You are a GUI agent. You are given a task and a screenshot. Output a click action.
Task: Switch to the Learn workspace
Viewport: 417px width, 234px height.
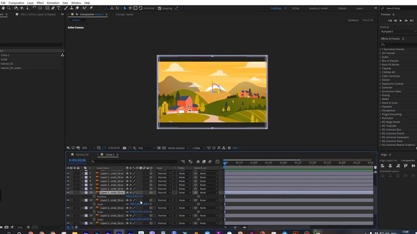tap(360, 8)
